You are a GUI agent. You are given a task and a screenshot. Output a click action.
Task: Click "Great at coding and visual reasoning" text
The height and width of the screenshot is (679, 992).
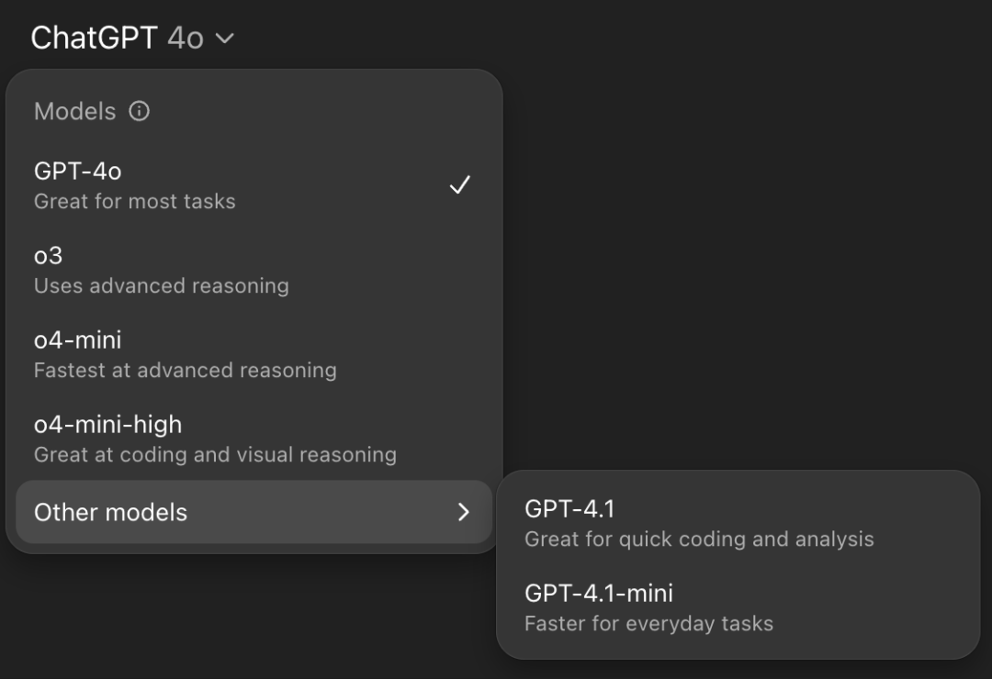(215, 455)
